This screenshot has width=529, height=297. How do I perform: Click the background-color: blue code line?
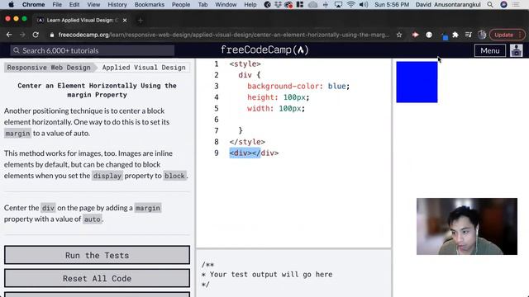(x=298, y=86)
